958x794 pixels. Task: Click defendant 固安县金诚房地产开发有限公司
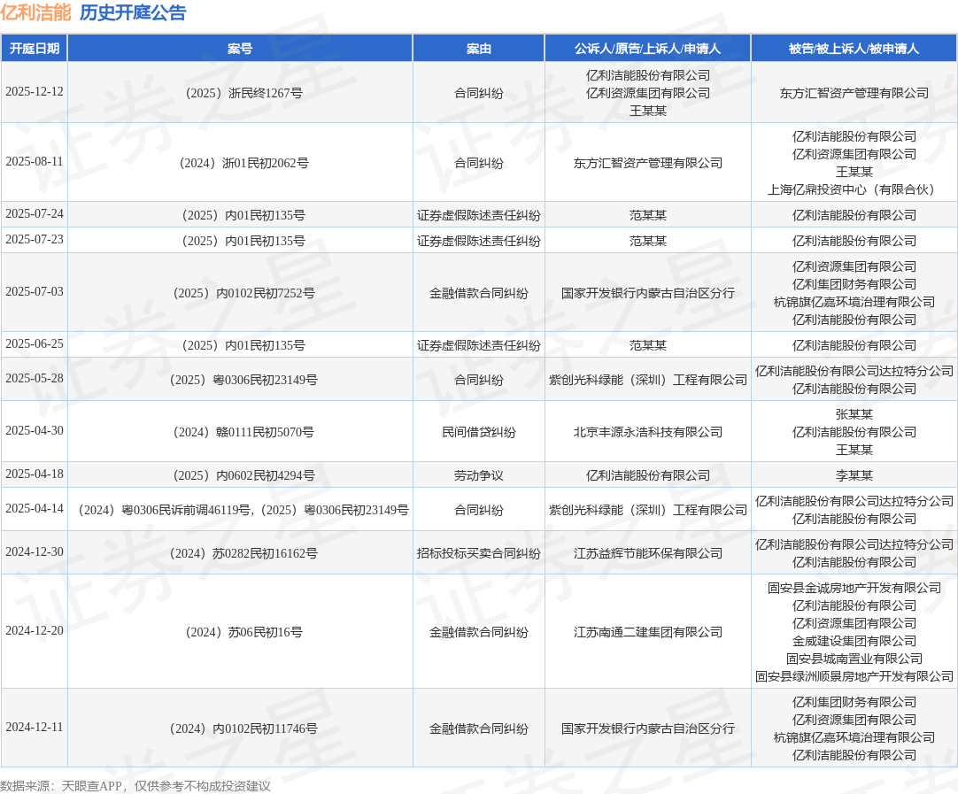point(854,588)
